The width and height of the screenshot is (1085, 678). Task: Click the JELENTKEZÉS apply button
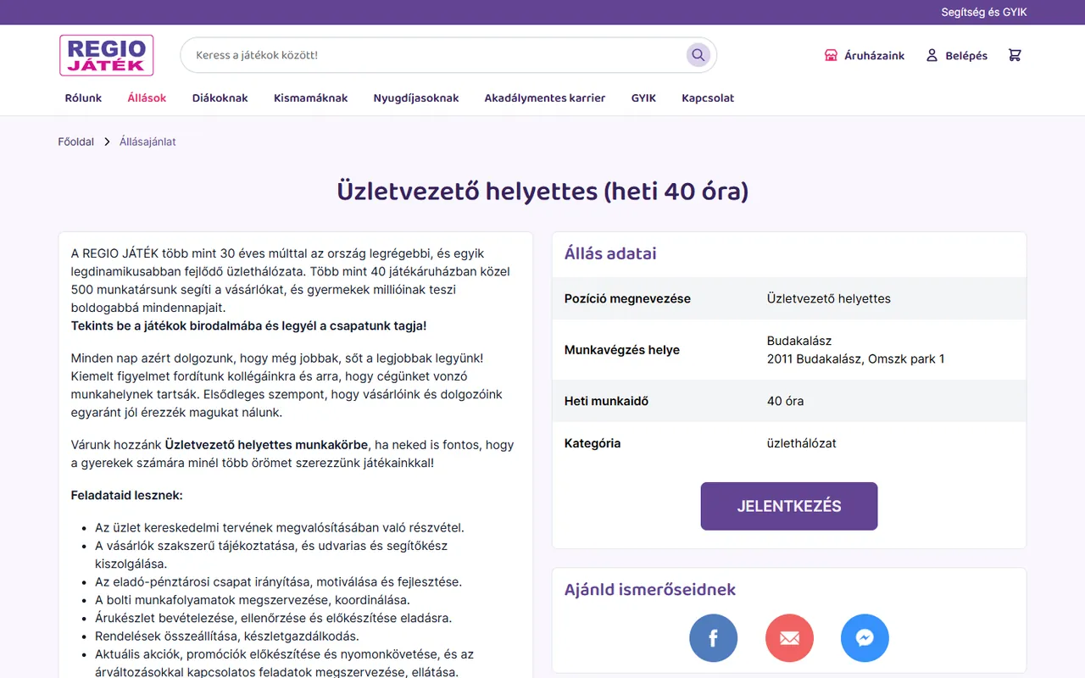789,506
